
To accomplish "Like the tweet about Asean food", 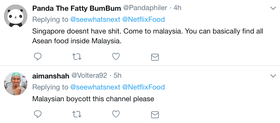I will click(116, 57).
